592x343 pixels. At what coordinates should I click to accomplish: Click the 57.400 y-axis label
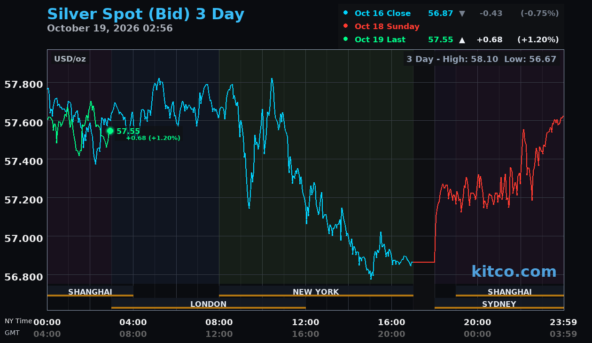click(x=23, y=161)
